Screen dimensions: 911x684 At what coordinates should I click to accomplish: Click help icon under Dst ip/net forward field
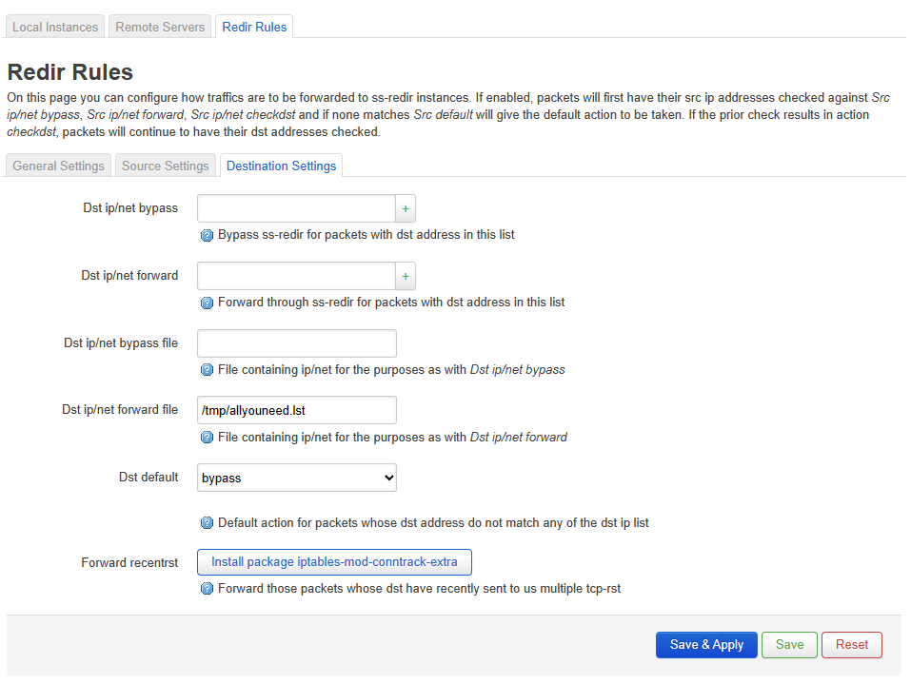pos(207,303)
